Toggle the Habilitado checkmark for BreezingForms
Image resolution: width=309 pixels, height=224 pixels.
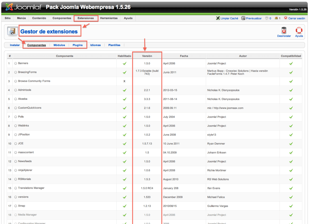(x=124, y=72)
